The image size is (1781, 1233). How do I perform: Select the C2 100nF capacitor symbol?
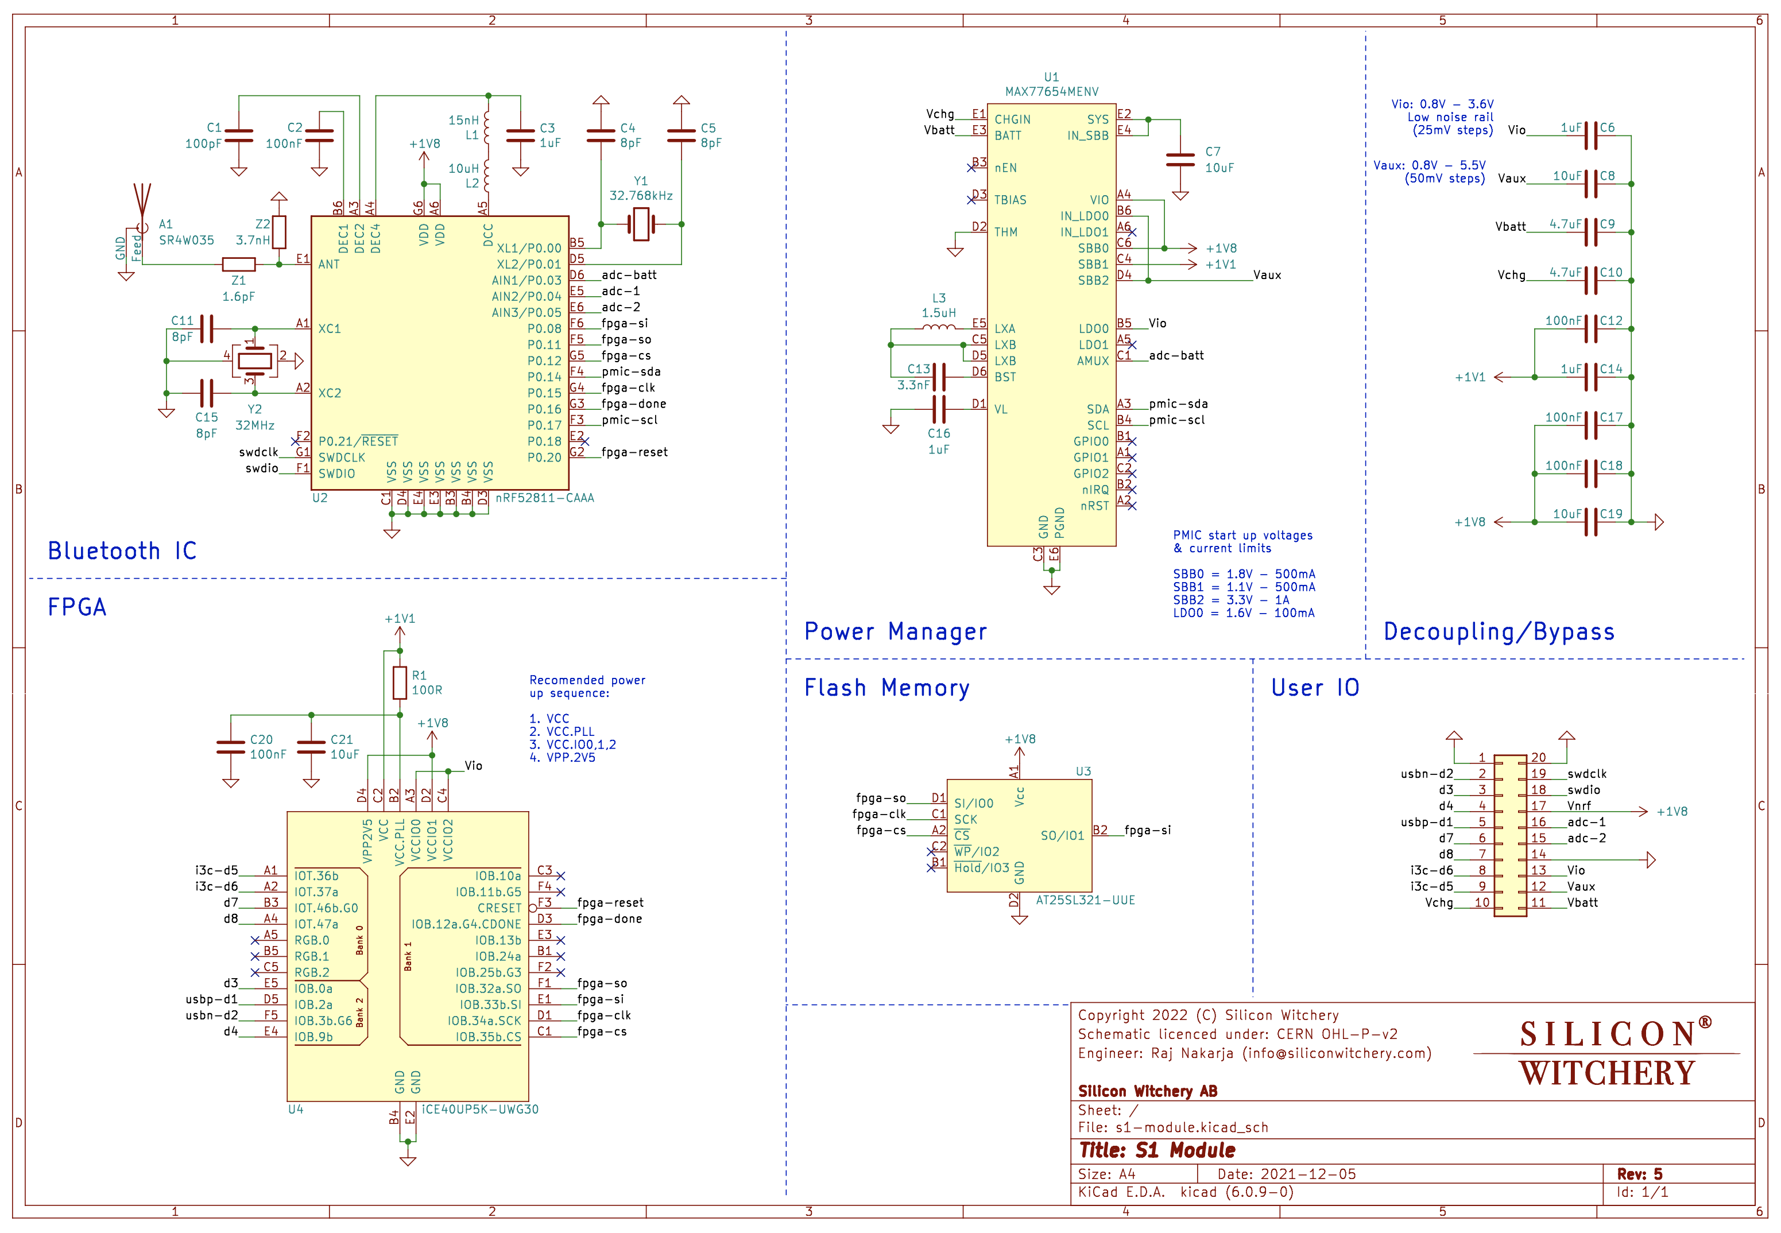319,136
